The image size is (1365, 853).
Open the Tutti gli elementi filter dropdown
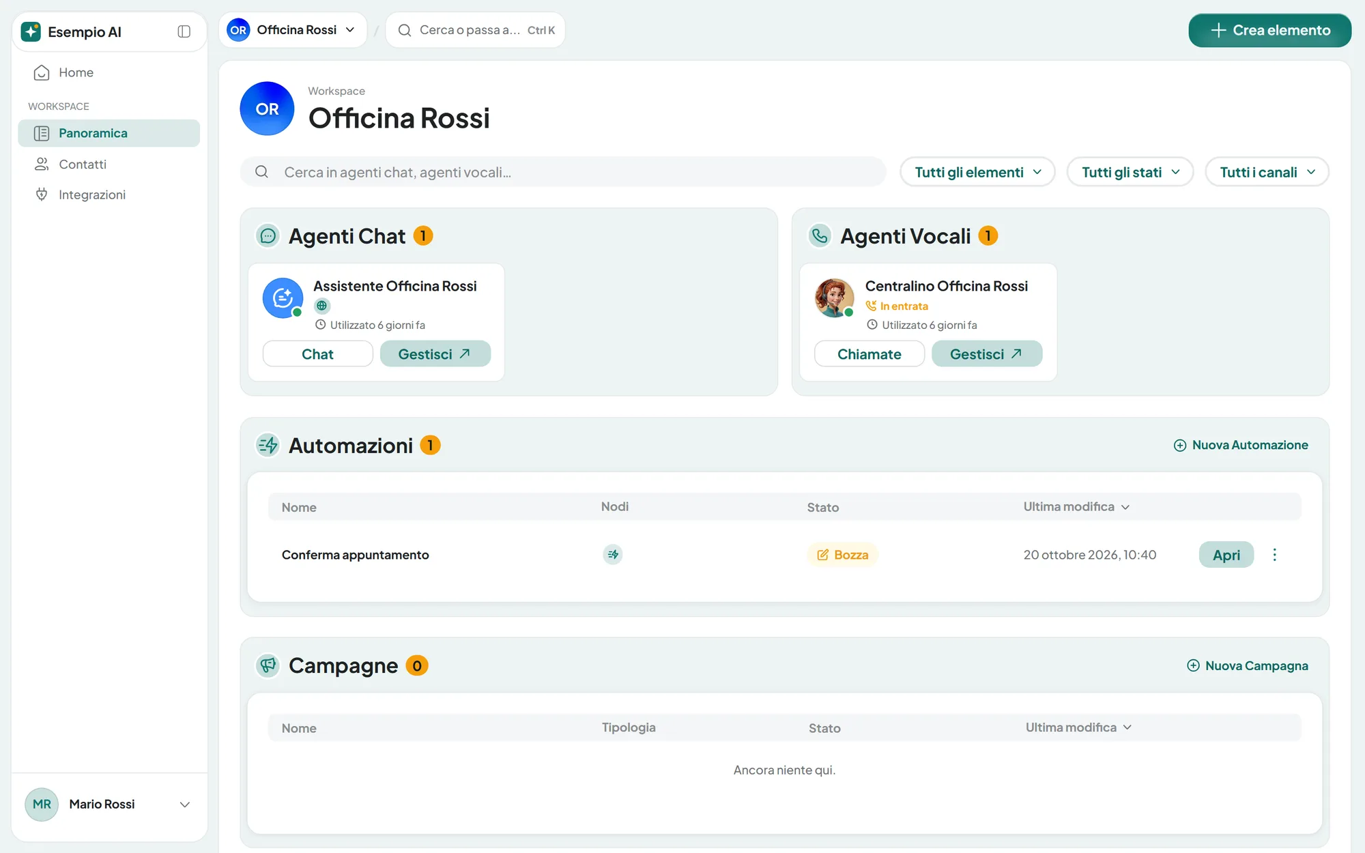click(x=977, y=172)
